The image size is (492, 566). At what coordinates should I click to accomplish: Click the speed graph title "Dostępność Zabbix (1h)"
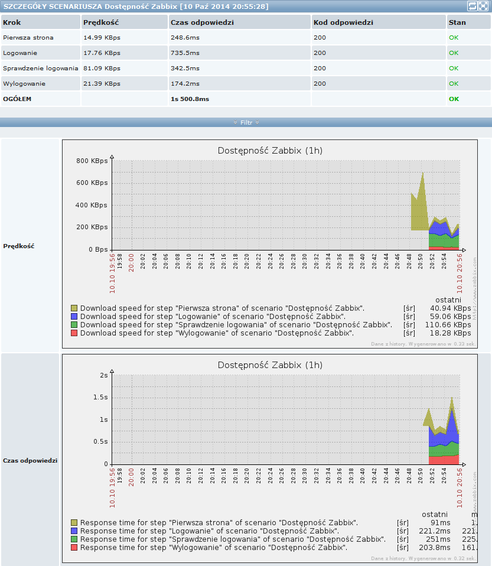270,151
